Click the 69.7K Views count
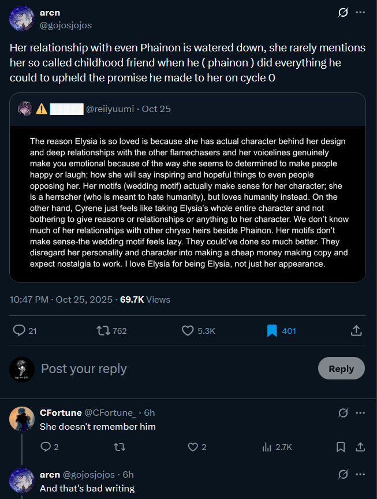This screenshot has height=499, width=377. coord(145,299)
